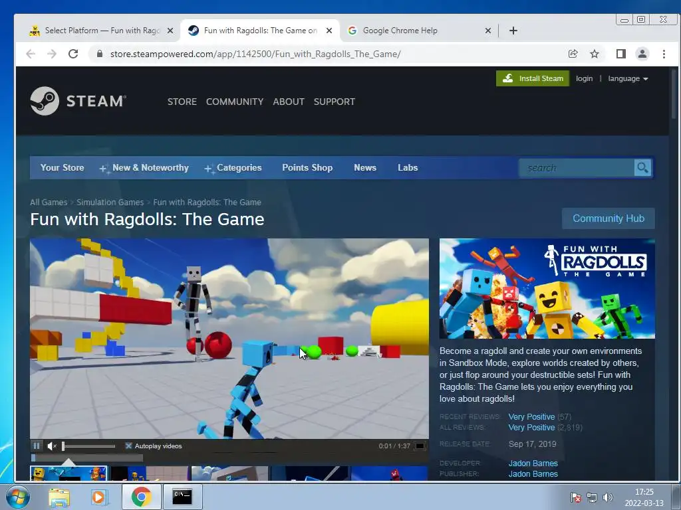Click the login link

584,78
